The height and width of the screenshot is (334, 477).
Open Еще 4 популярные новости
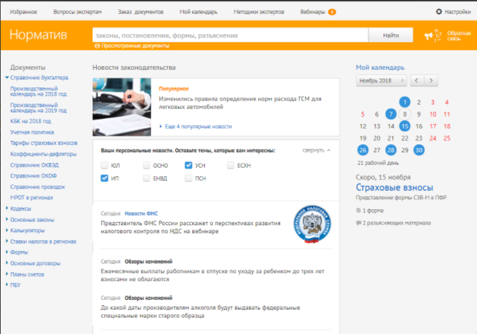pyautogui.click(x=198, y=126)
